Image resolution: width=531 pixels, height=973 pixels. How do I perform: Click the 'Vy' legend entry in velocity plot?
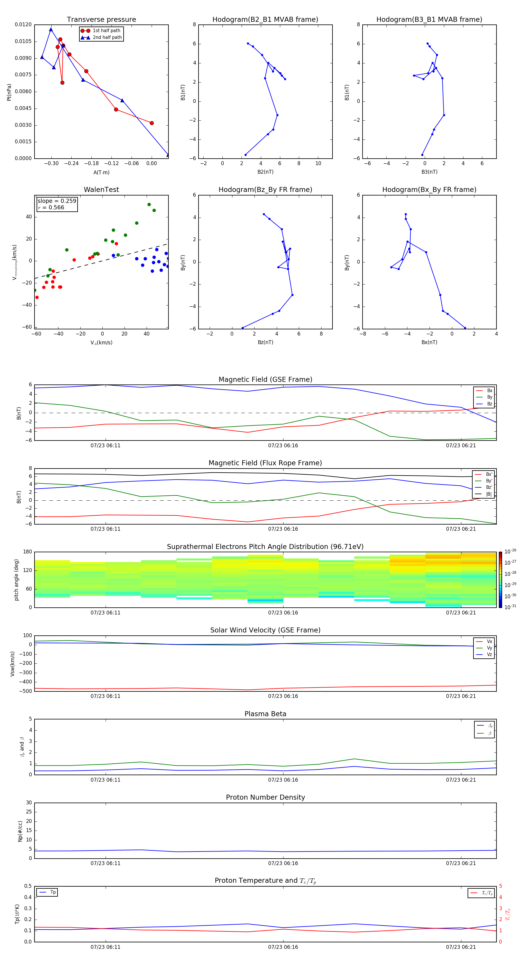click(484, 648)
